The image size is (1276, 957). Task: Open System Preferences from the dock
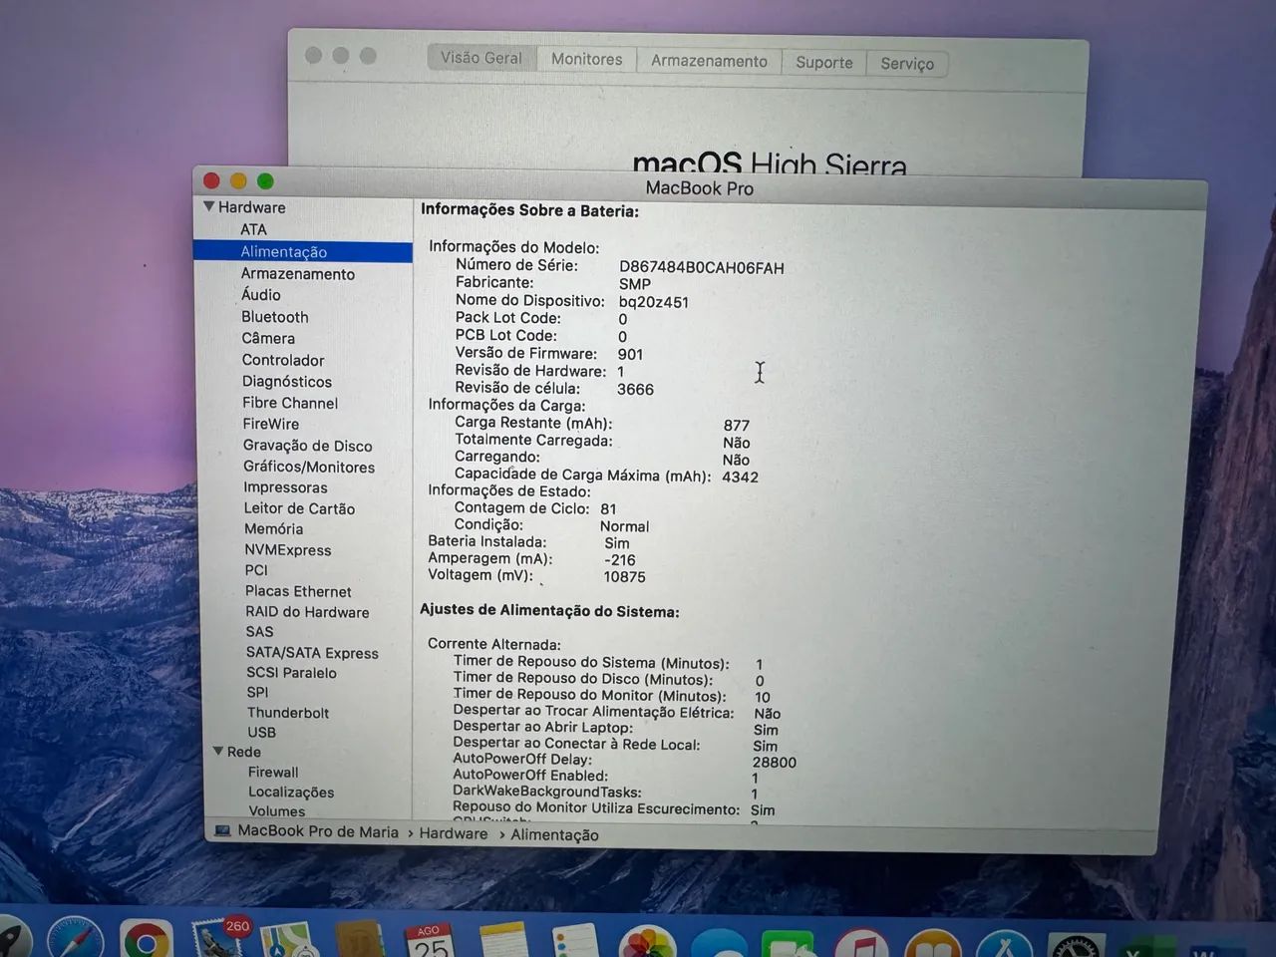[x=1077, y=945]
